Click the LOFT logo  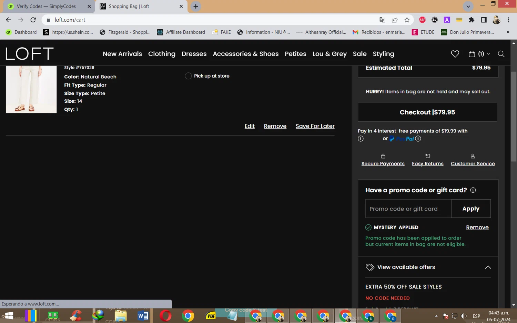[x=30, y=54]
